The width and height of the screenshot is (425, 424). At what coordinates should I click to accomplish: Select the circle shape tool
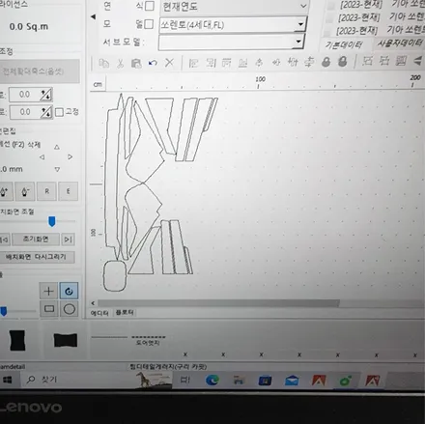[69, 309]
